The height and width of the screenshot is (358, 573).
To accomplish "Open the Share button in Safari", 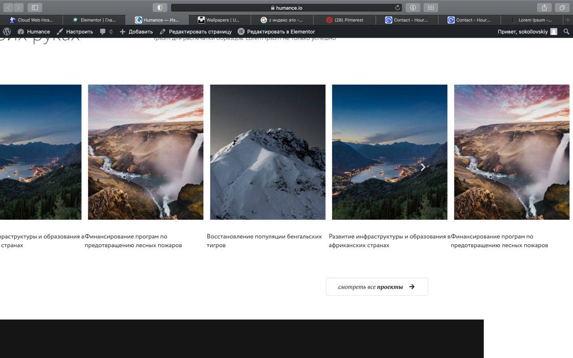I will pyautogui.click(x=544, y=8).
